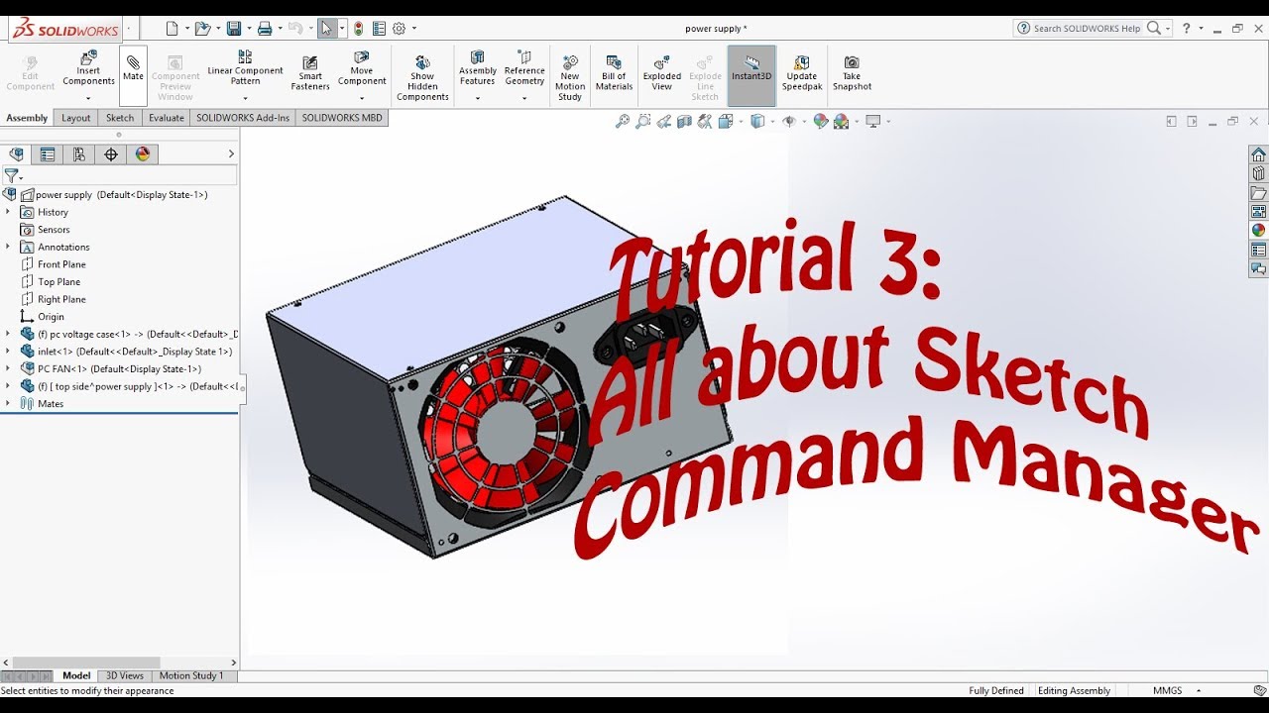Open the PropertyManager tab
This screenshot has width=1269, height=713.
coord(48,154)
